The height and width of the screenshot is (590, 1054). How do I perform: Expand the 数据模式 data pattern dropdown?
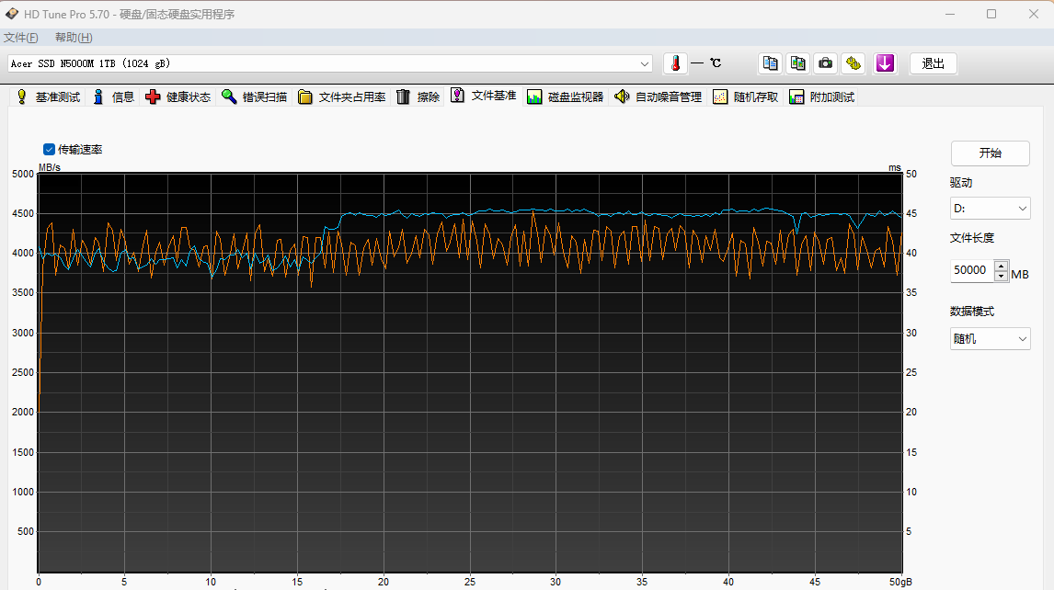point(990,339)
